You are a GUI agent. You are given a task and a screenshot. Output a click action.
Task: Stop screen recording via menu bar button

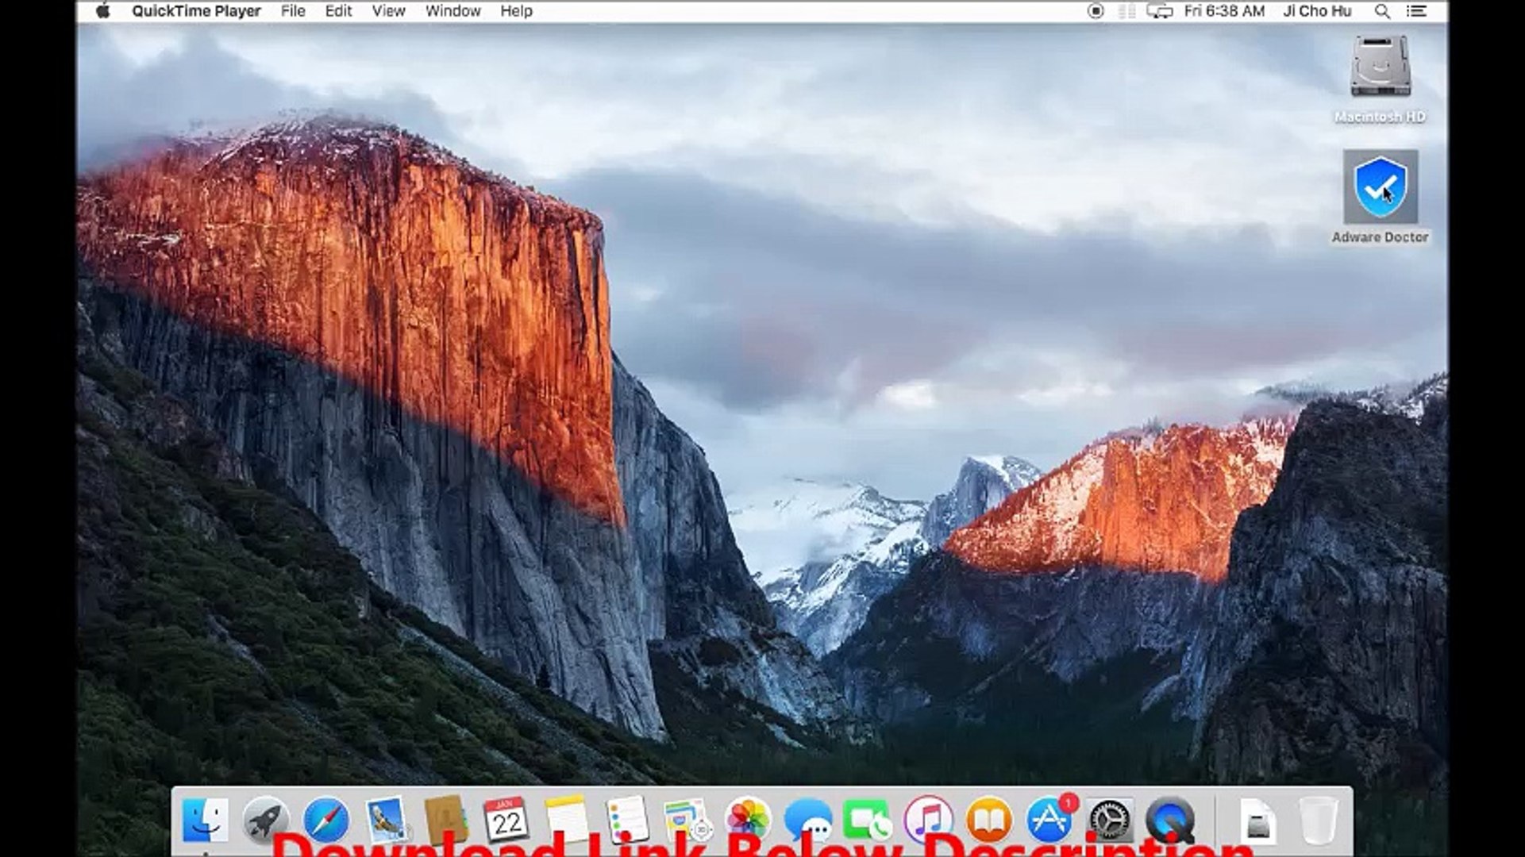click(1096, 11)
